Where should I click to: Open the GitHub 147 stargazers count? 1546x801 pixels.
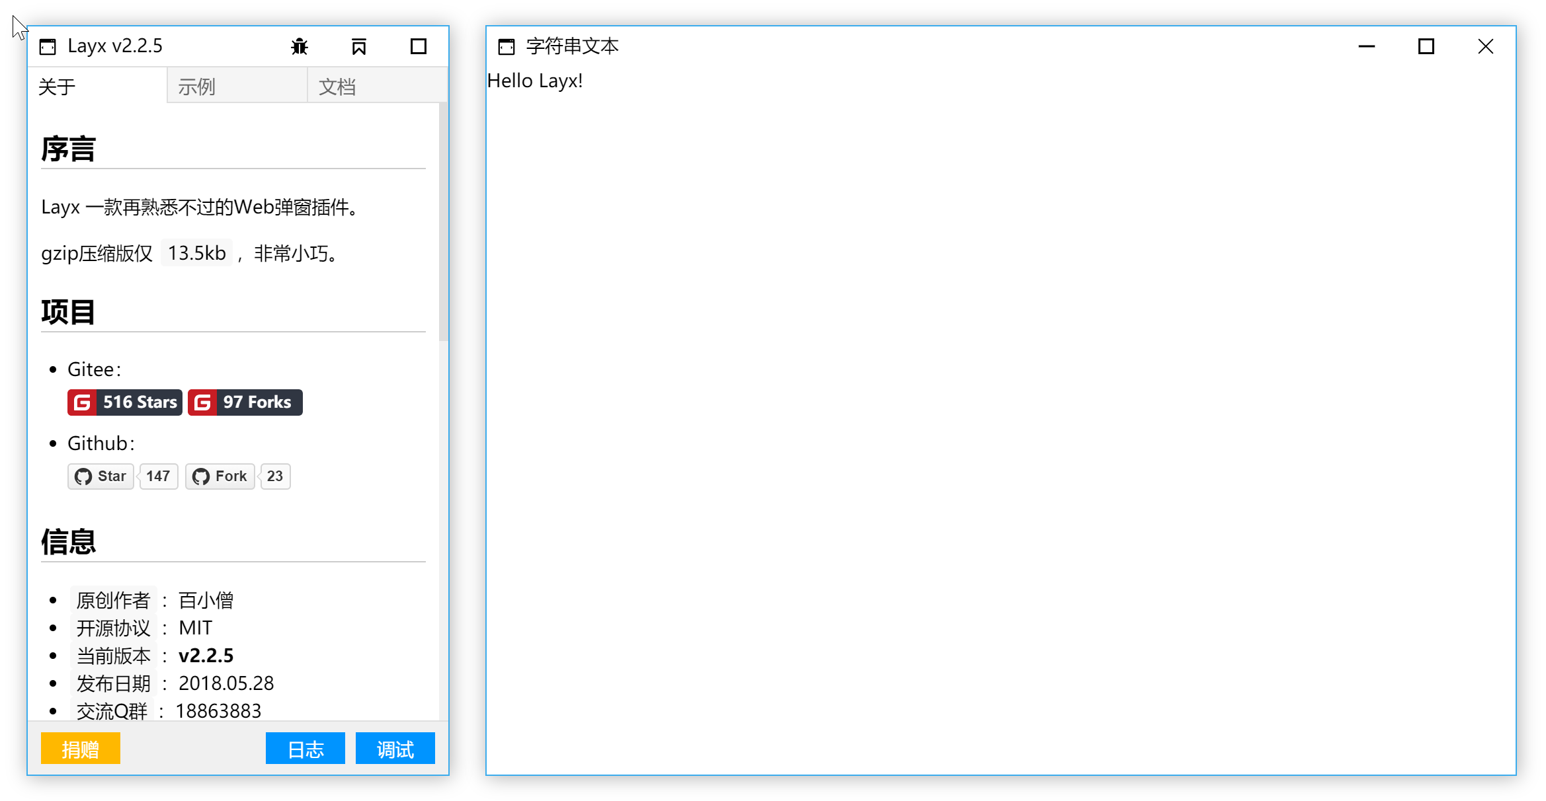click(159, 477)
